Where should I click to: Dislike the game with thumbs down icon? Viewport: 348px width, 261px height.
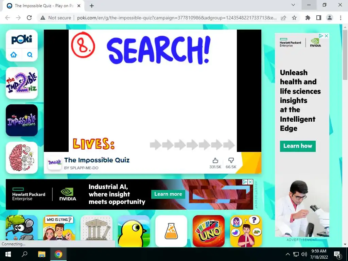click(231, 160)
